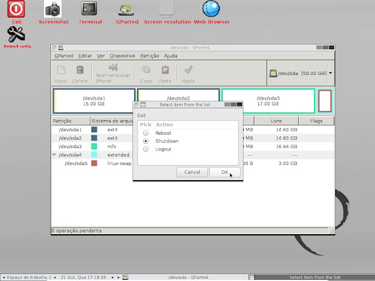The width and height of the screenshot is (375, 281).
Task: Click the Pick column header in dialog
Action: [145, 125]
